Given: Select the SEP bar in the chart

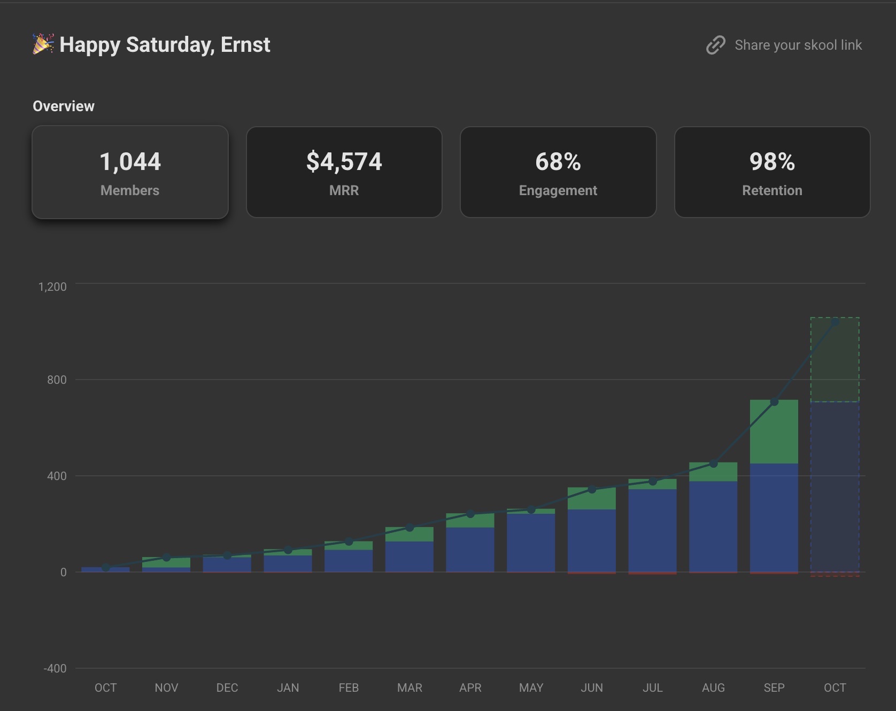Looking at the screenshot, I should (x=774, y=486).
